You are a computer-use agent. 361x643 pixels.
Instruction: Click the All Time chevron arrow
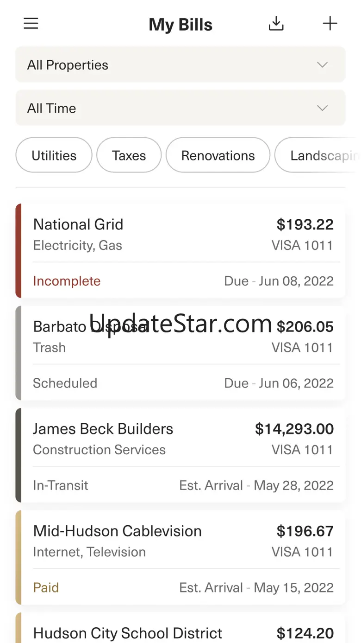coord(322,108)
